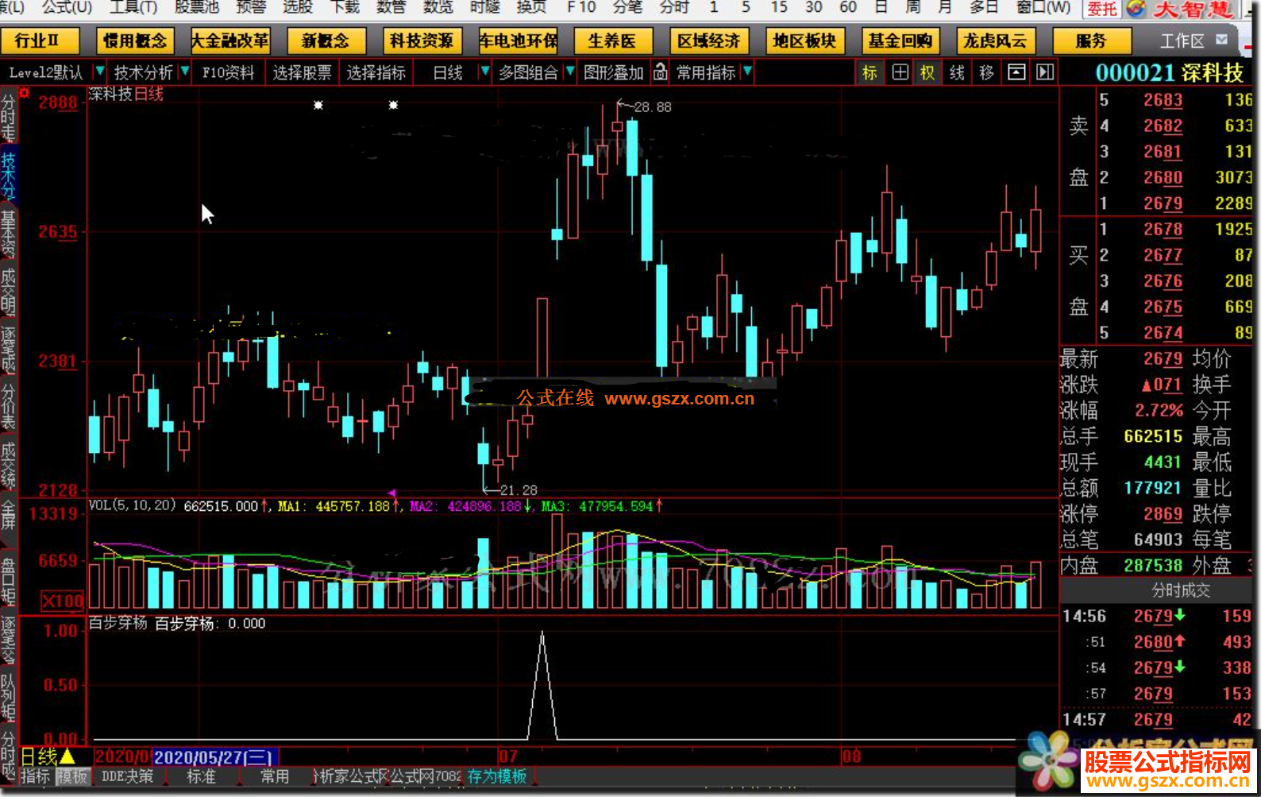Expand the Level2默认 dropdown arrow
This screenshot has width=1261, height=797.
[x=99, y=72]
